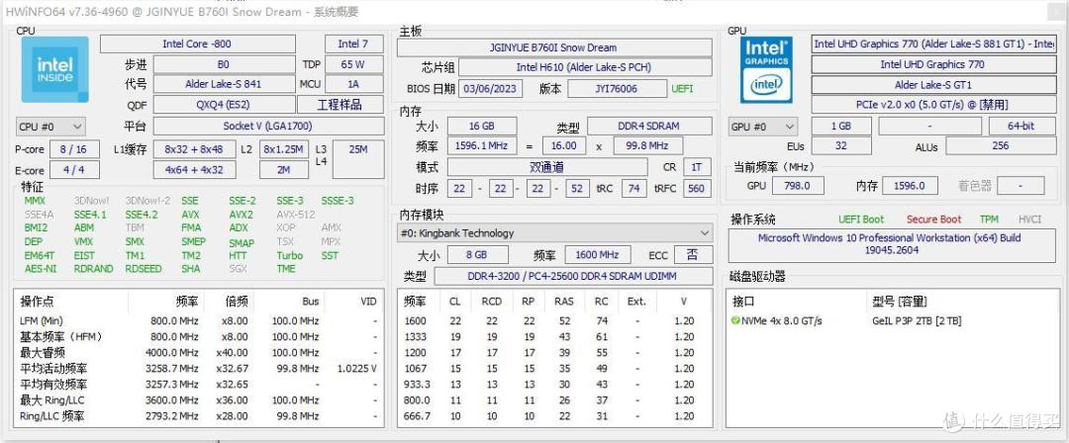Click the DDR4 SDRAM memory type field
The width and height of the screenshot is (1069, 443).
point(649,127)
